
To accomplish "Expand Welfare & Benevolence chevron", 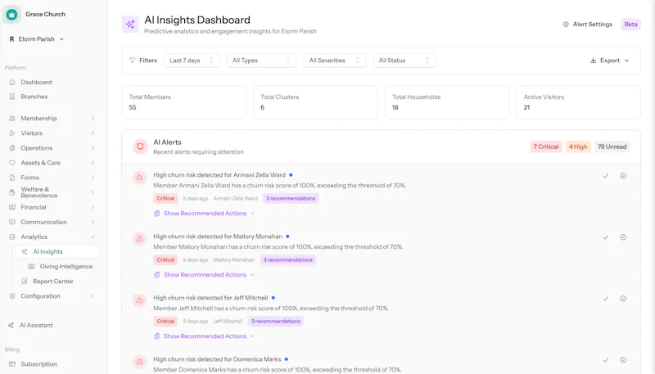I will pos(93,192).
